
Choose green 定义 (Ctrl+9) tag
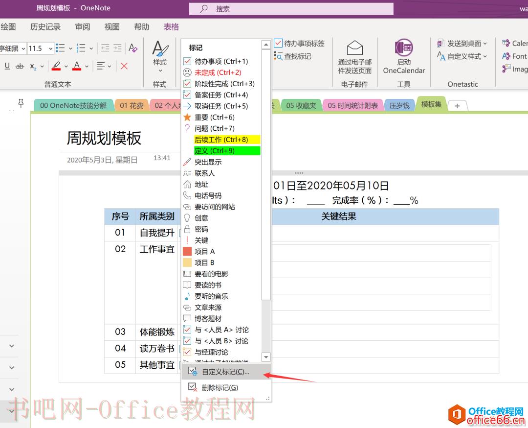[x=221, y=150]
